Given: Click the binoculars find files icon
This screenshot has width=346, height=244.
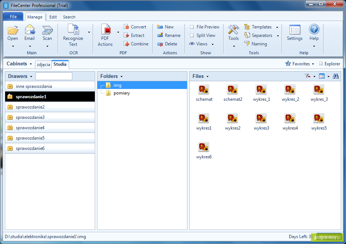Looking at the screenshot, I should (x=336, y=76).
